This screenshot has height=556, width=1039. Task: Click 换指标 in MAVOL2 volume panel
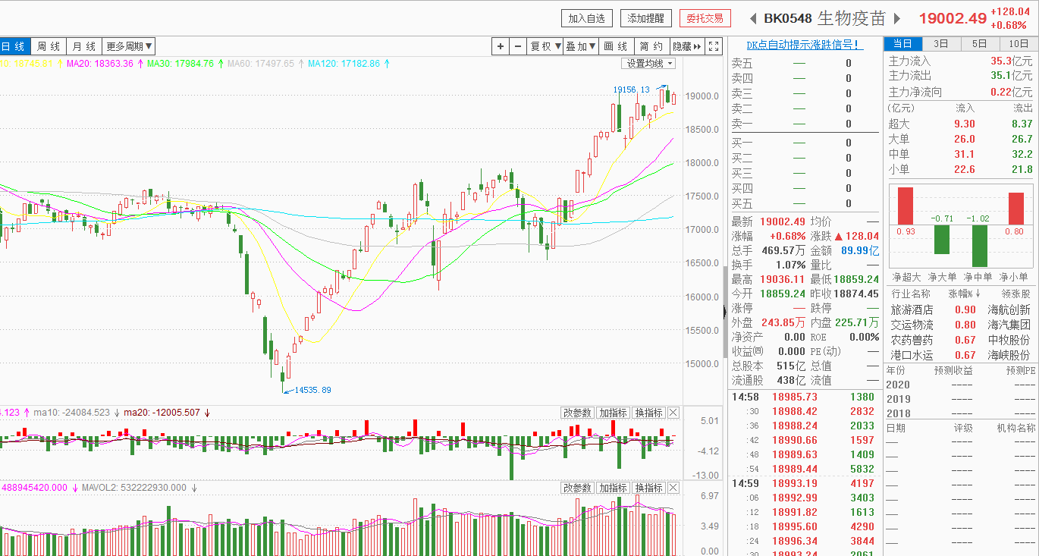[648, 488]
